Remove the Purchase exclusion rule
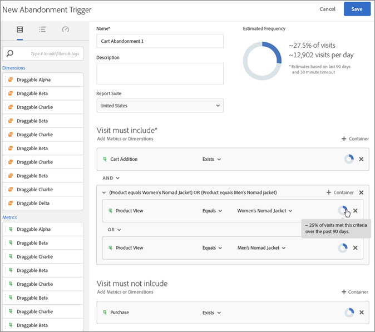This screenshot has width=375, height=332. pyautogui.click(x=361, y=313)
